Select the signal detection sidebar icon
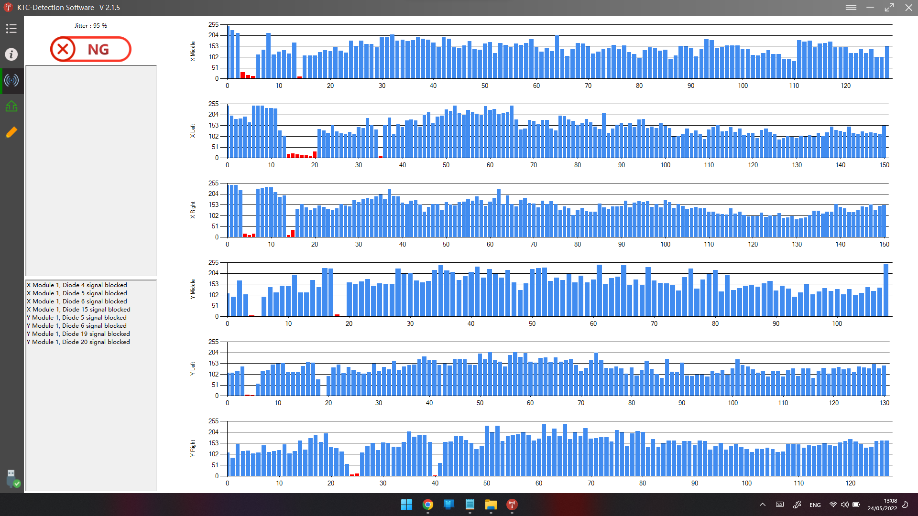The height and width of the screenshot is (516, 918). tap(11, 80)
